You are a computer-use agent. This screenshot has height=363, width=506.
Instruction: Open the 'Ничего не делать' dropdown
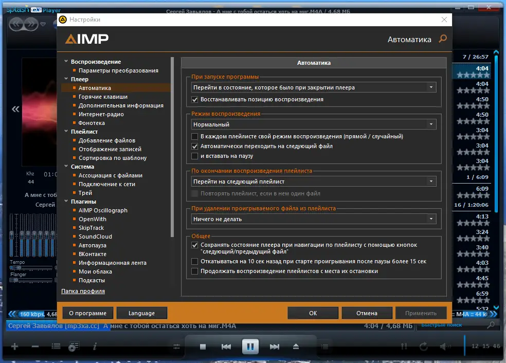coord(313,219)
